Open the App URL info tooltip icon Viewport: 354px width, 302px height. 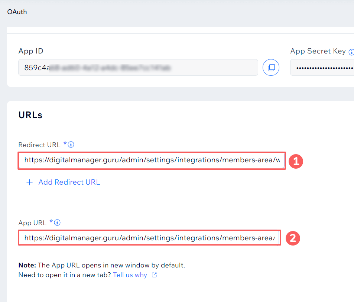click(x=57, y=223)
